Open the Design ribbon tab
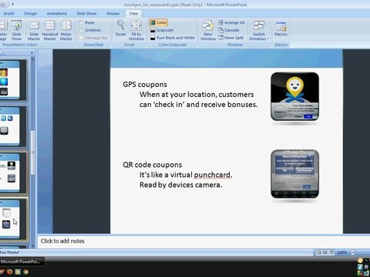The height and width of the screenshot is (277, 370). pos(31,13)
